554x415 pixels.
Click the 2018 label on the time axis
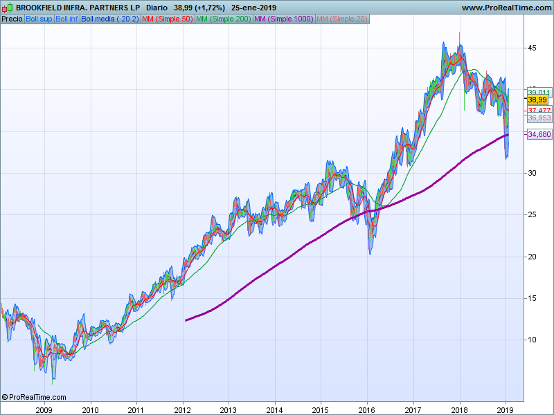459,410
